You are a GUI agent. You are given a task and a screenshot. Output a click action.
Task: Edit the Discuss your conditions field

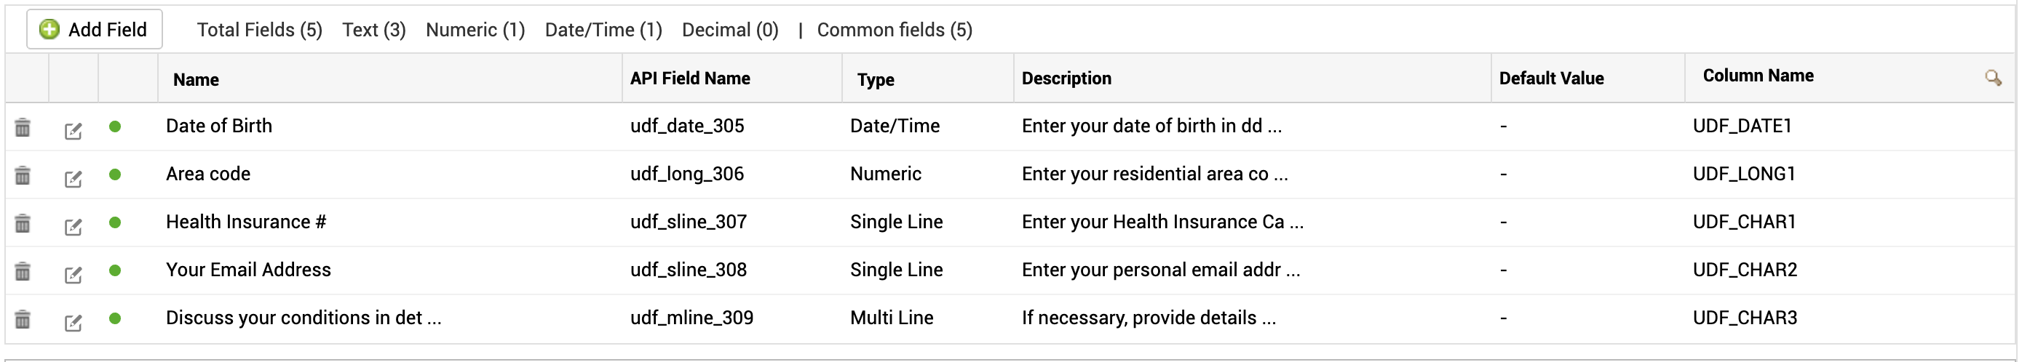pos(73,322)
